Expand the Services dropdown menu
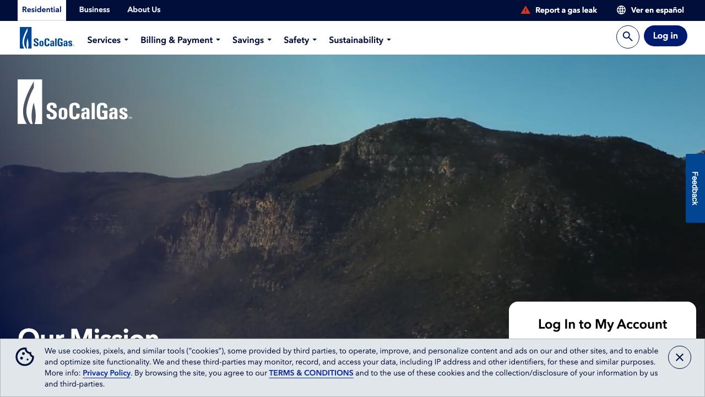 [x=107, y=40]
